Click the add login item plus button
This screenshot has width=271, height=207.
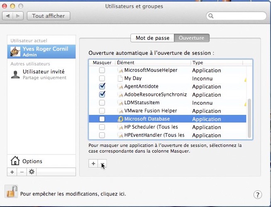coord(93,163)
